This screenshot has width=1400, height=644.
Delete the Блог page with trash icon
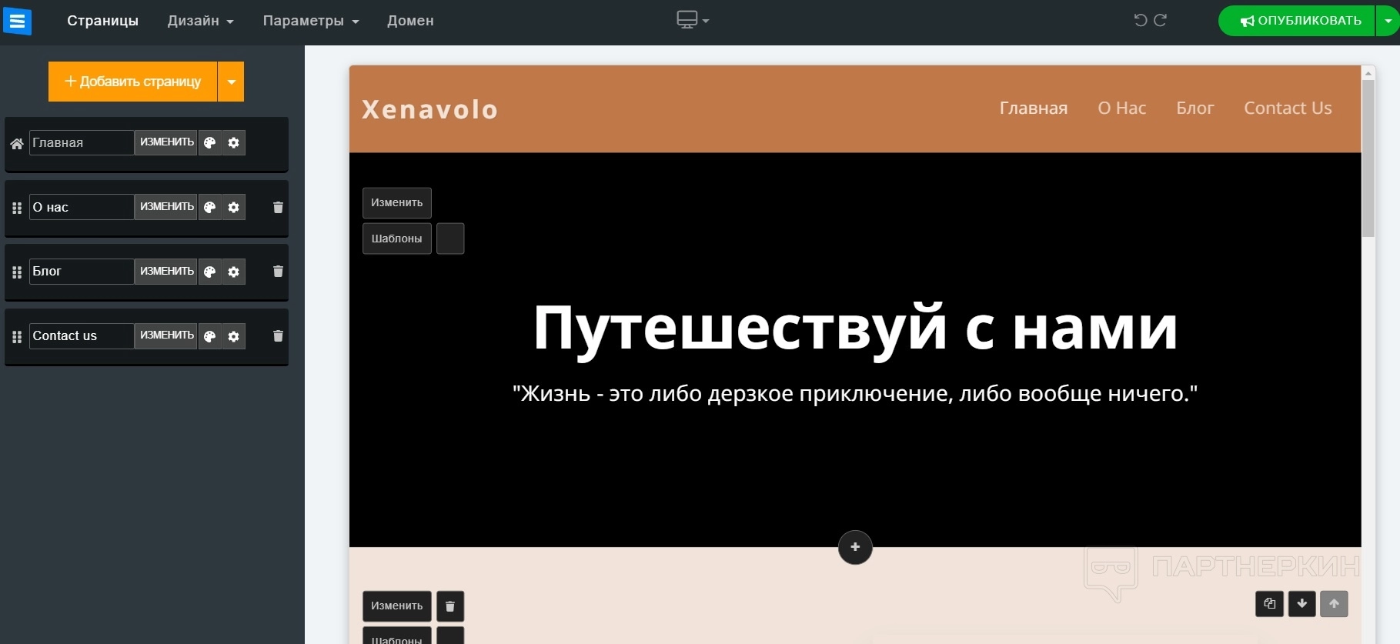point(278,272)
